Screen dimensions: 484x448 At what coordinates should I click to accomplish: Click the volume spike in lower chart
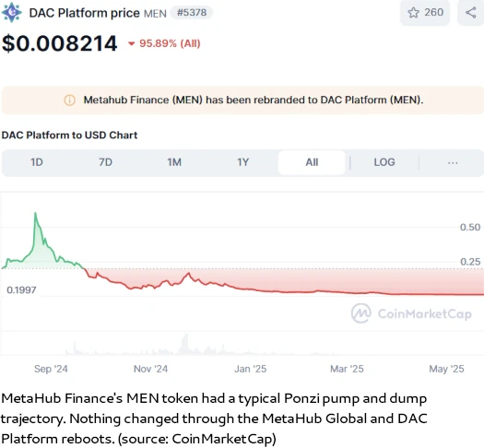[185, 343]
